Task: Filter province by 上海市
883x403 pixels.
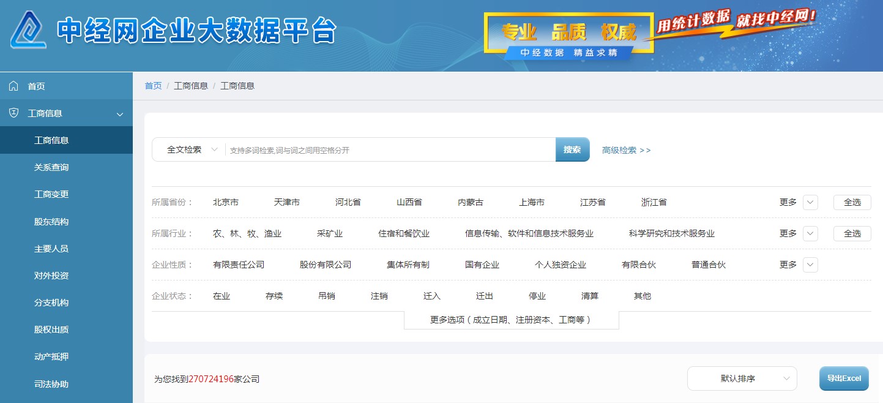Action: (x=532, y=202)
